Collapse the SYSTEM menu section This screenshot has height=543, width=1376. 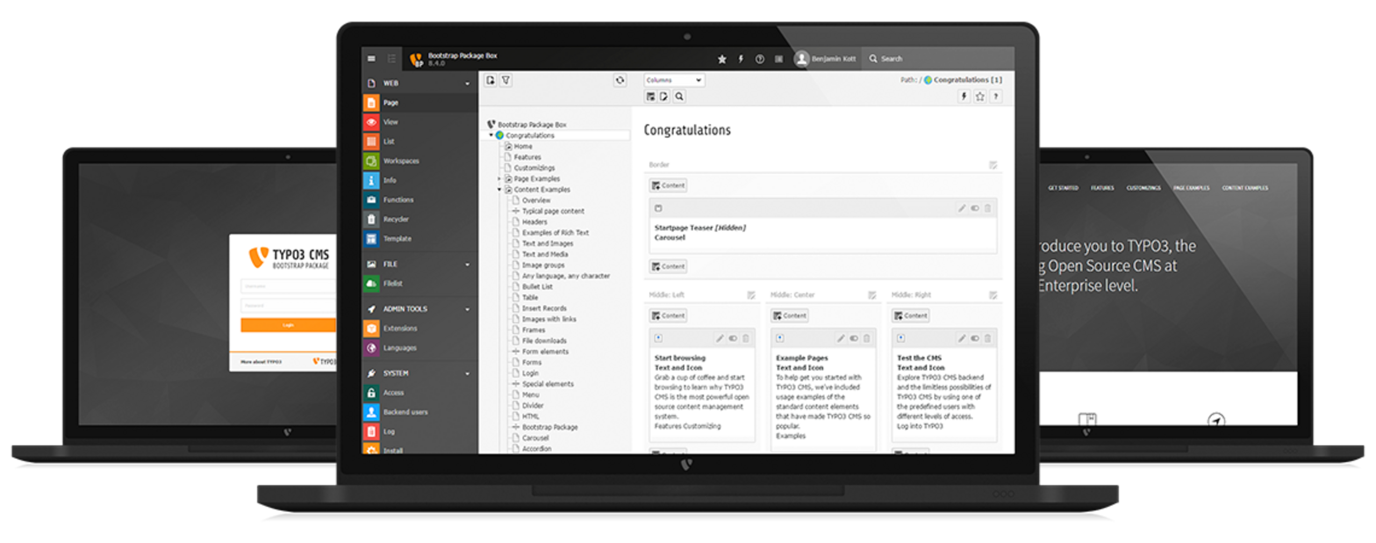click(x=467, y=373)
